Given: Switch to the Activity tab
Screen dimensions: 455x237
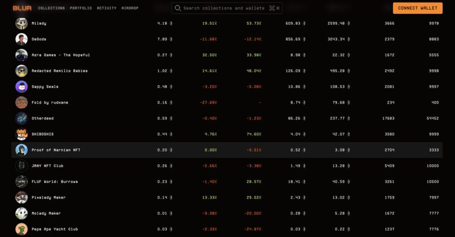Looking at the screenshot, I should [x=107, y=8].
